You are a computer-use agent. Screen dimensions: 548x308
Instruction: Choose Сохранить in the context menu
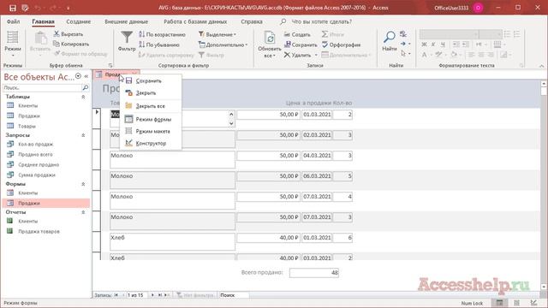click(x=151, y=80)
